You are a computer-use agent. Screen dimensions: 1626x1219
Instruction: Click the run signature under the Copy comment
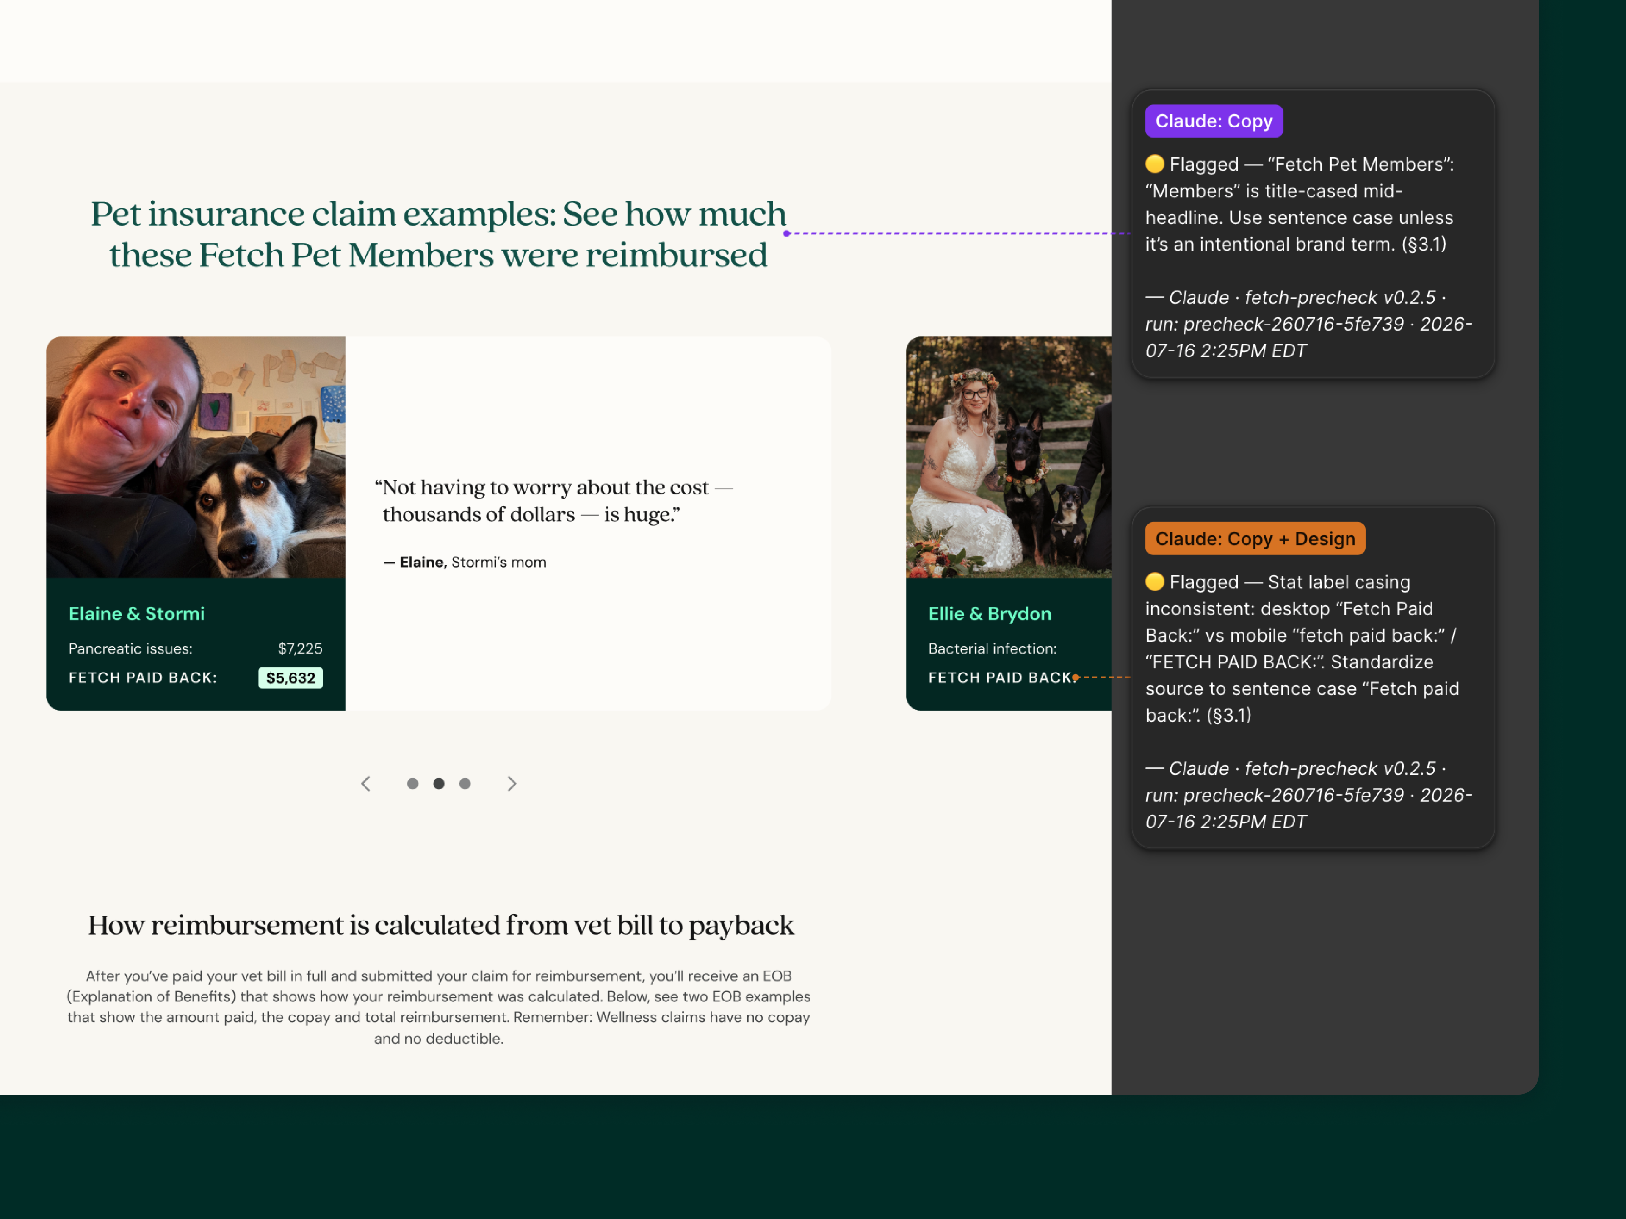1308,324
